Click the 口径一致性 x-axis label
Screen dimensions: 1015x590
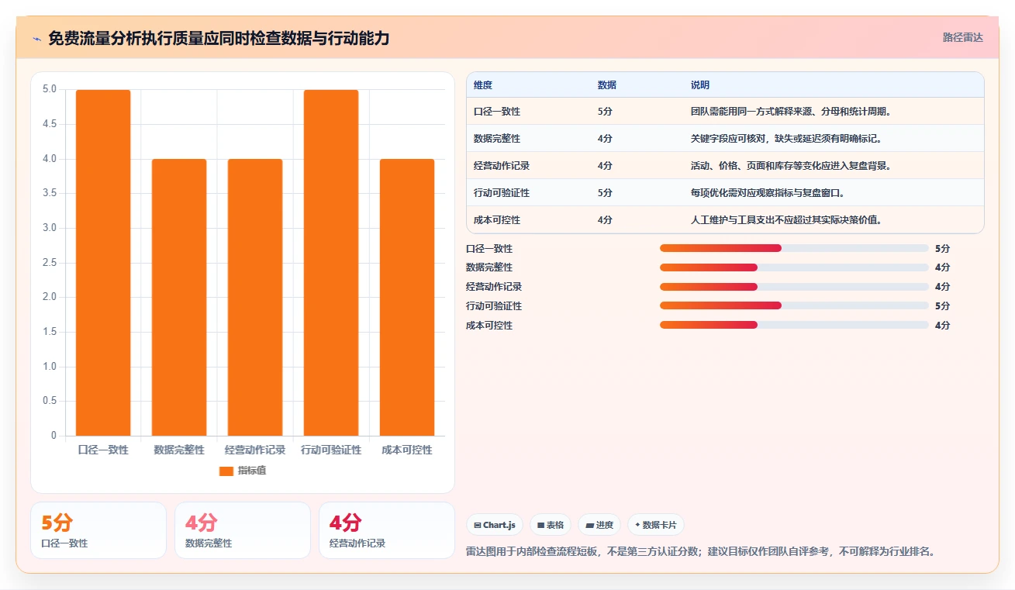point(103,450)
